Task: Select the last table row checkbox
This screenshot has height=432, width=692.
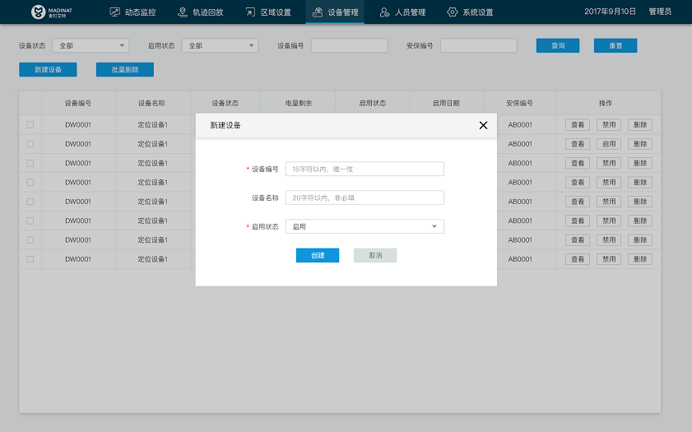Action: (30, 258)
